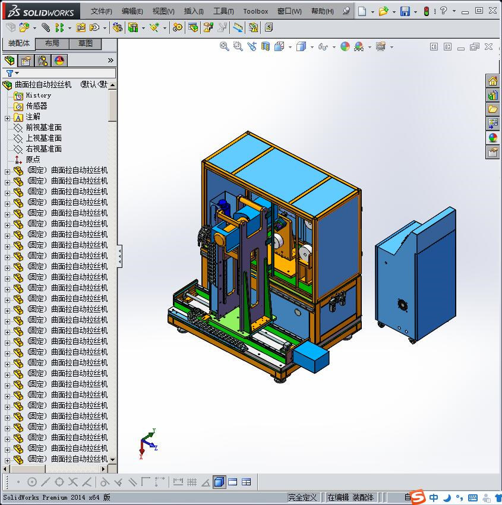This screenshot has width=502, height=505.
Task: Open the 插入(I) menu
Action: (x=194, y=11)
